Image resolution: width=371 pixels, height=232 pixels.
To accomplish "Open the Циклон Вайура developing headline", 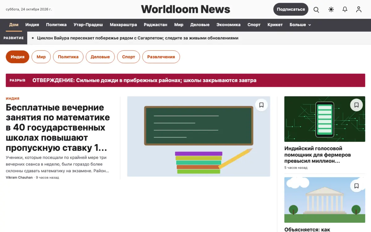I will 138,38.
